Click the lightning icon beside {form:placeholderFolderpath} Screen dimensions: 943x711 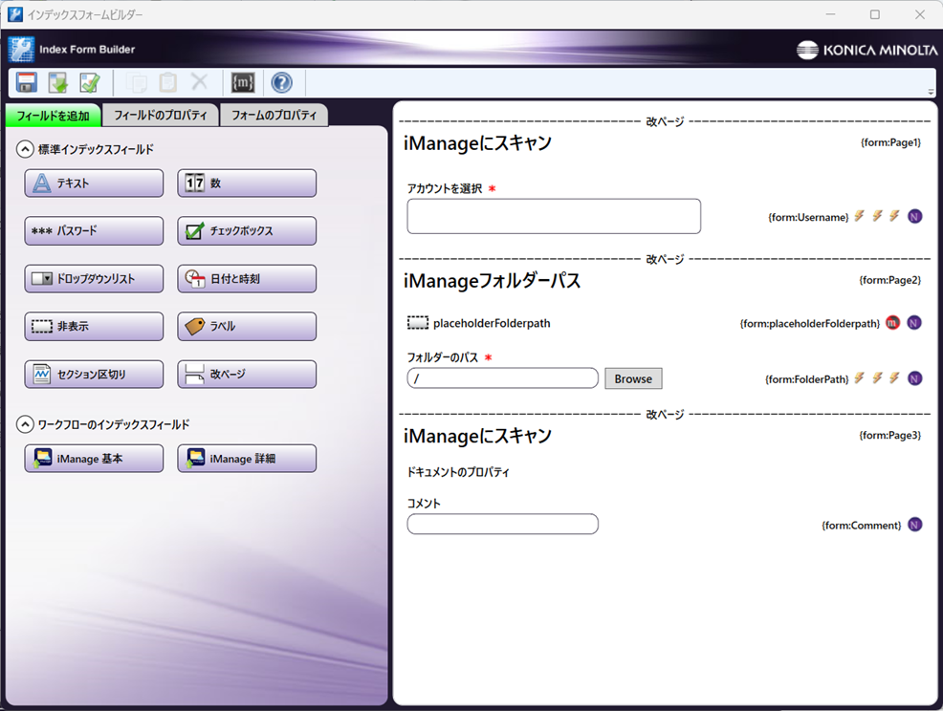point(891,323)
